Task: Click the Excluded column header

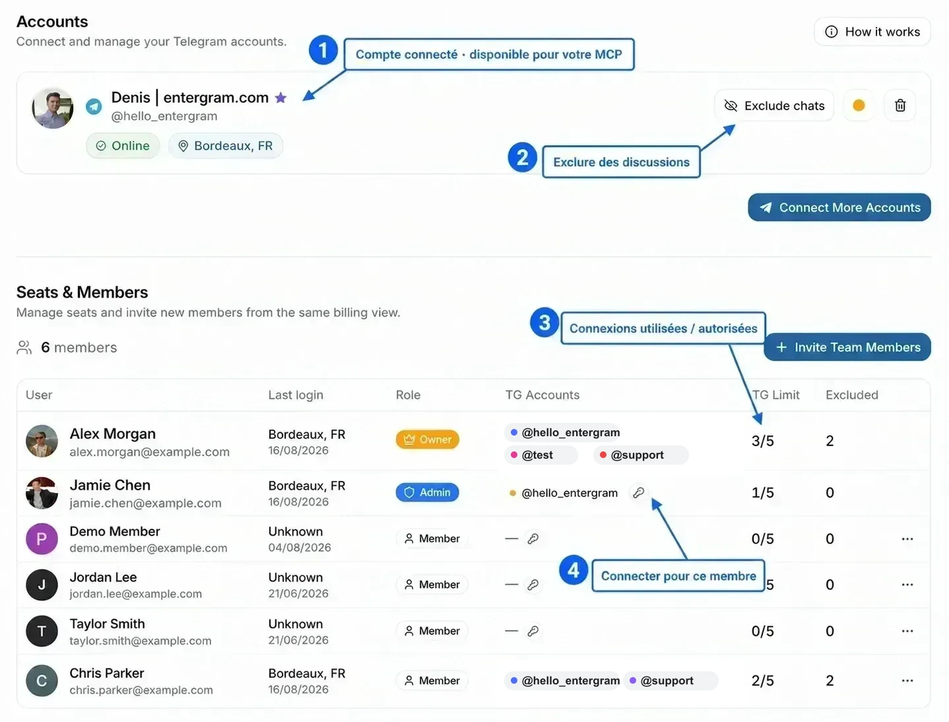Action: [x=852, y=395]
